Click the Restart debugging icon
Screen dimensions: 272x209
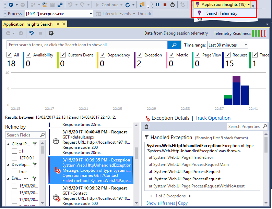[173, 5]
